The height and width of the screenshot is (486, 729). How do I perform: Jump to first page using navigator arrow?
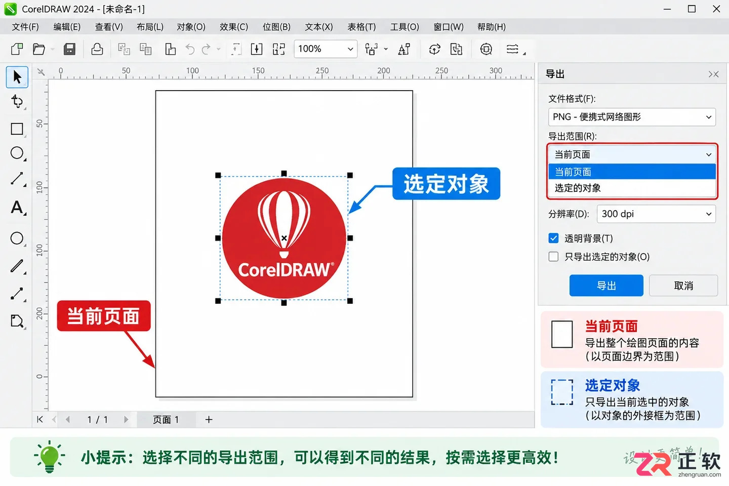coord(40,419)
